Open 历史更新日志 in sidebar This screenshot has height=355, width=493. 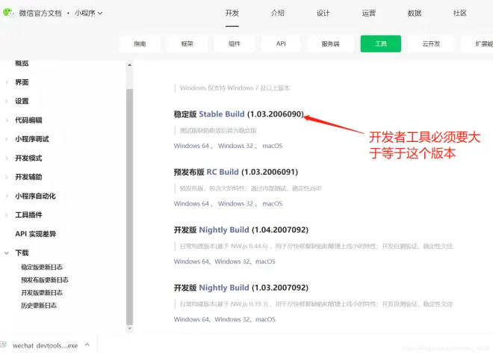39,305
